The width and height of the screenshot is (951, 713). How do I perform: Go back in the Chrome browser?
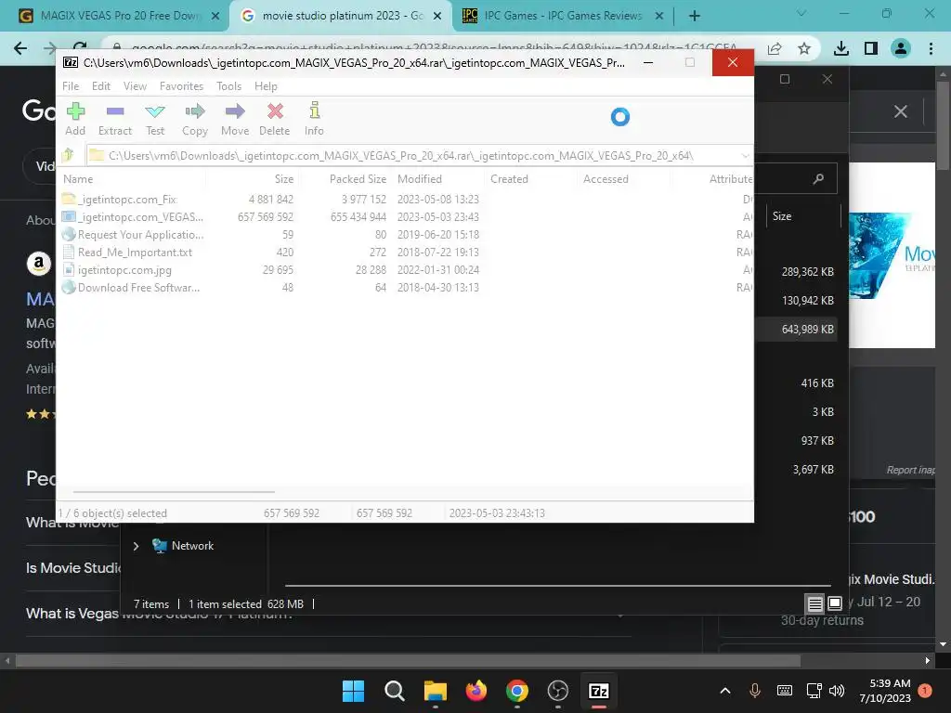point(20,48)
